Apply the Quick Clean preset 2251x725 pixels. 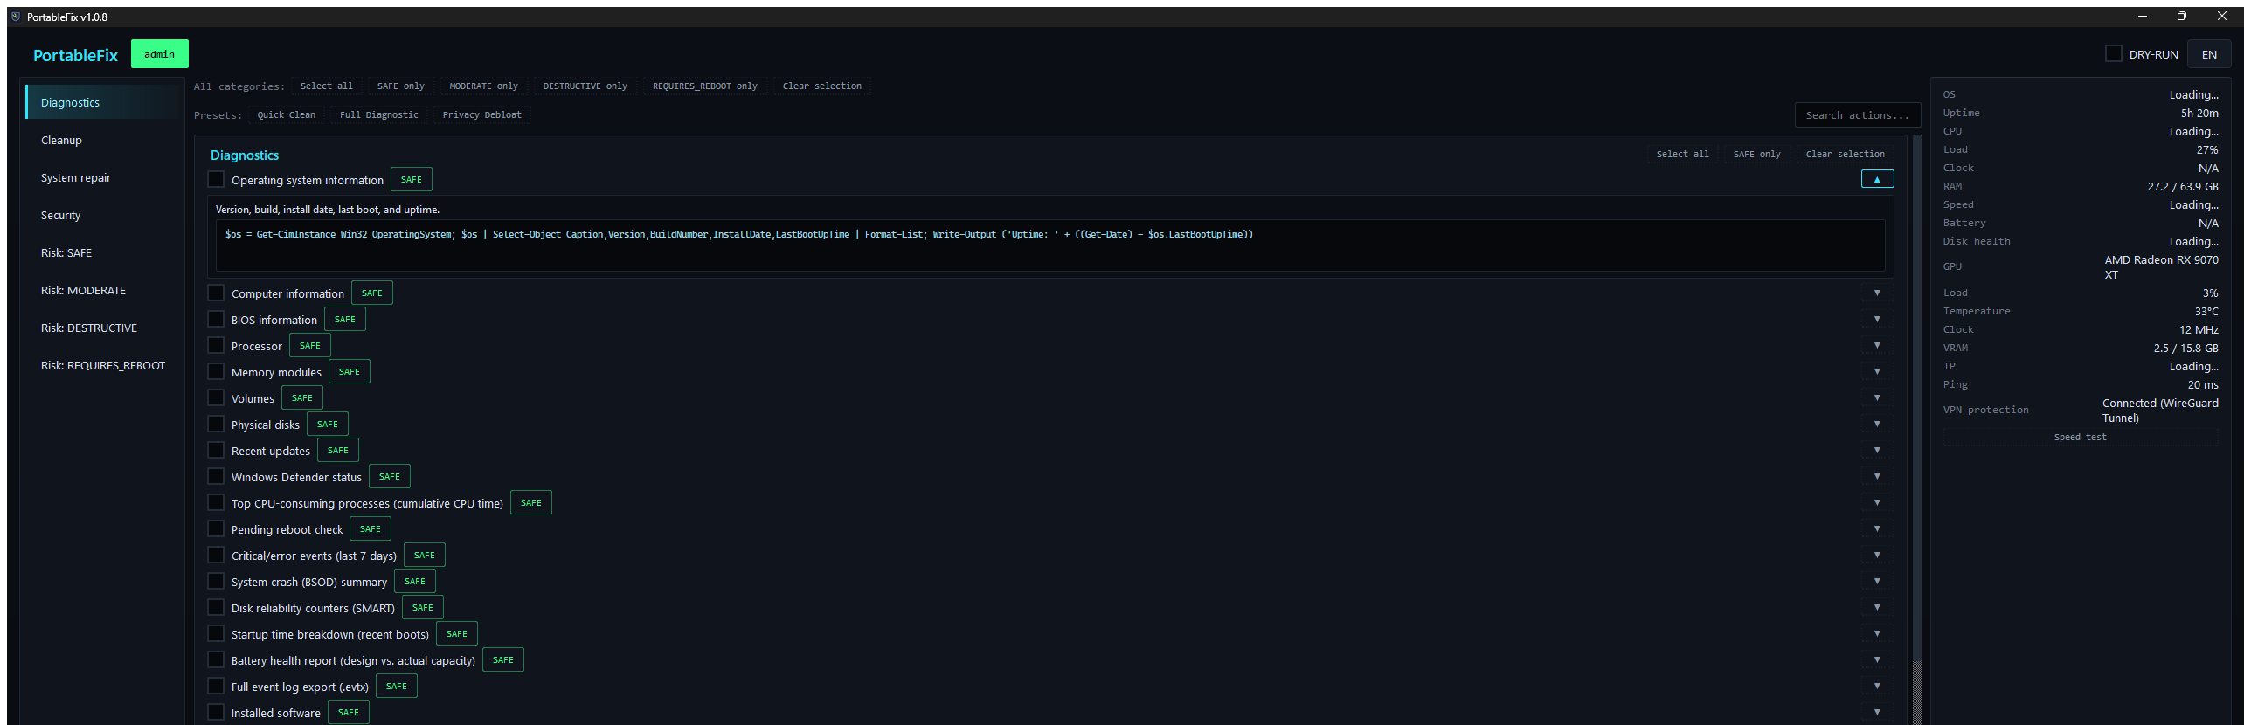coord(287,115)
